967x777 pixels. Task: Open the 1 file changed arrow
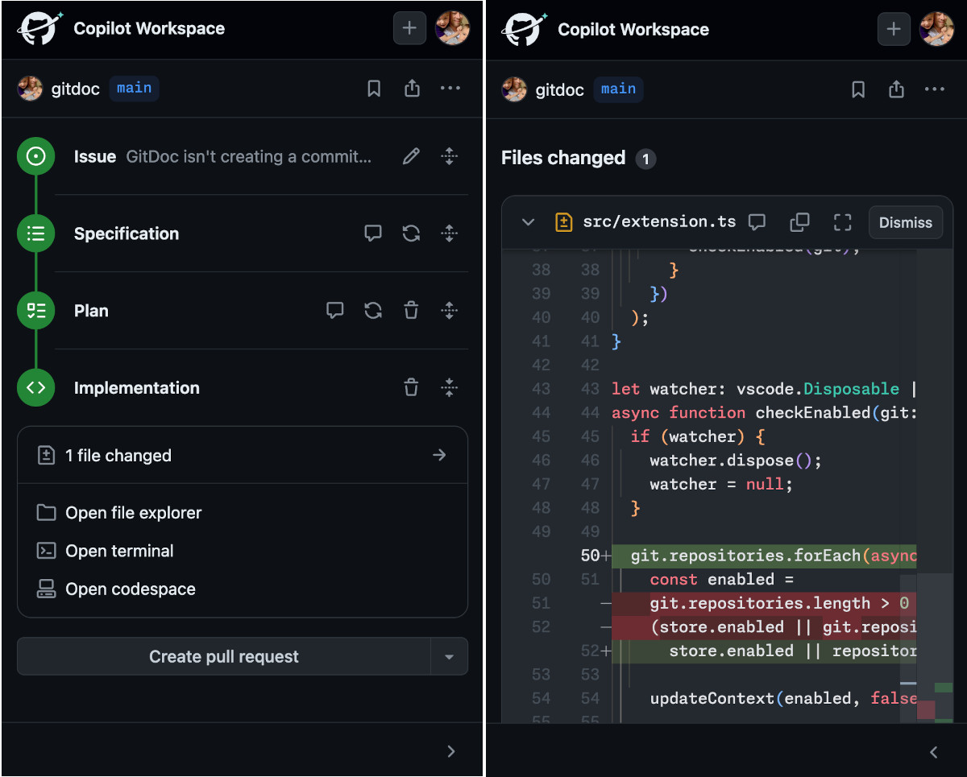(439, 456)
